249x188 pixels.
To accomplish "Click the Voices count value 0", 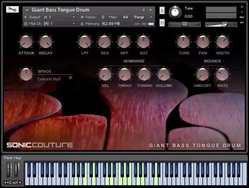I will tap(103, 17).
